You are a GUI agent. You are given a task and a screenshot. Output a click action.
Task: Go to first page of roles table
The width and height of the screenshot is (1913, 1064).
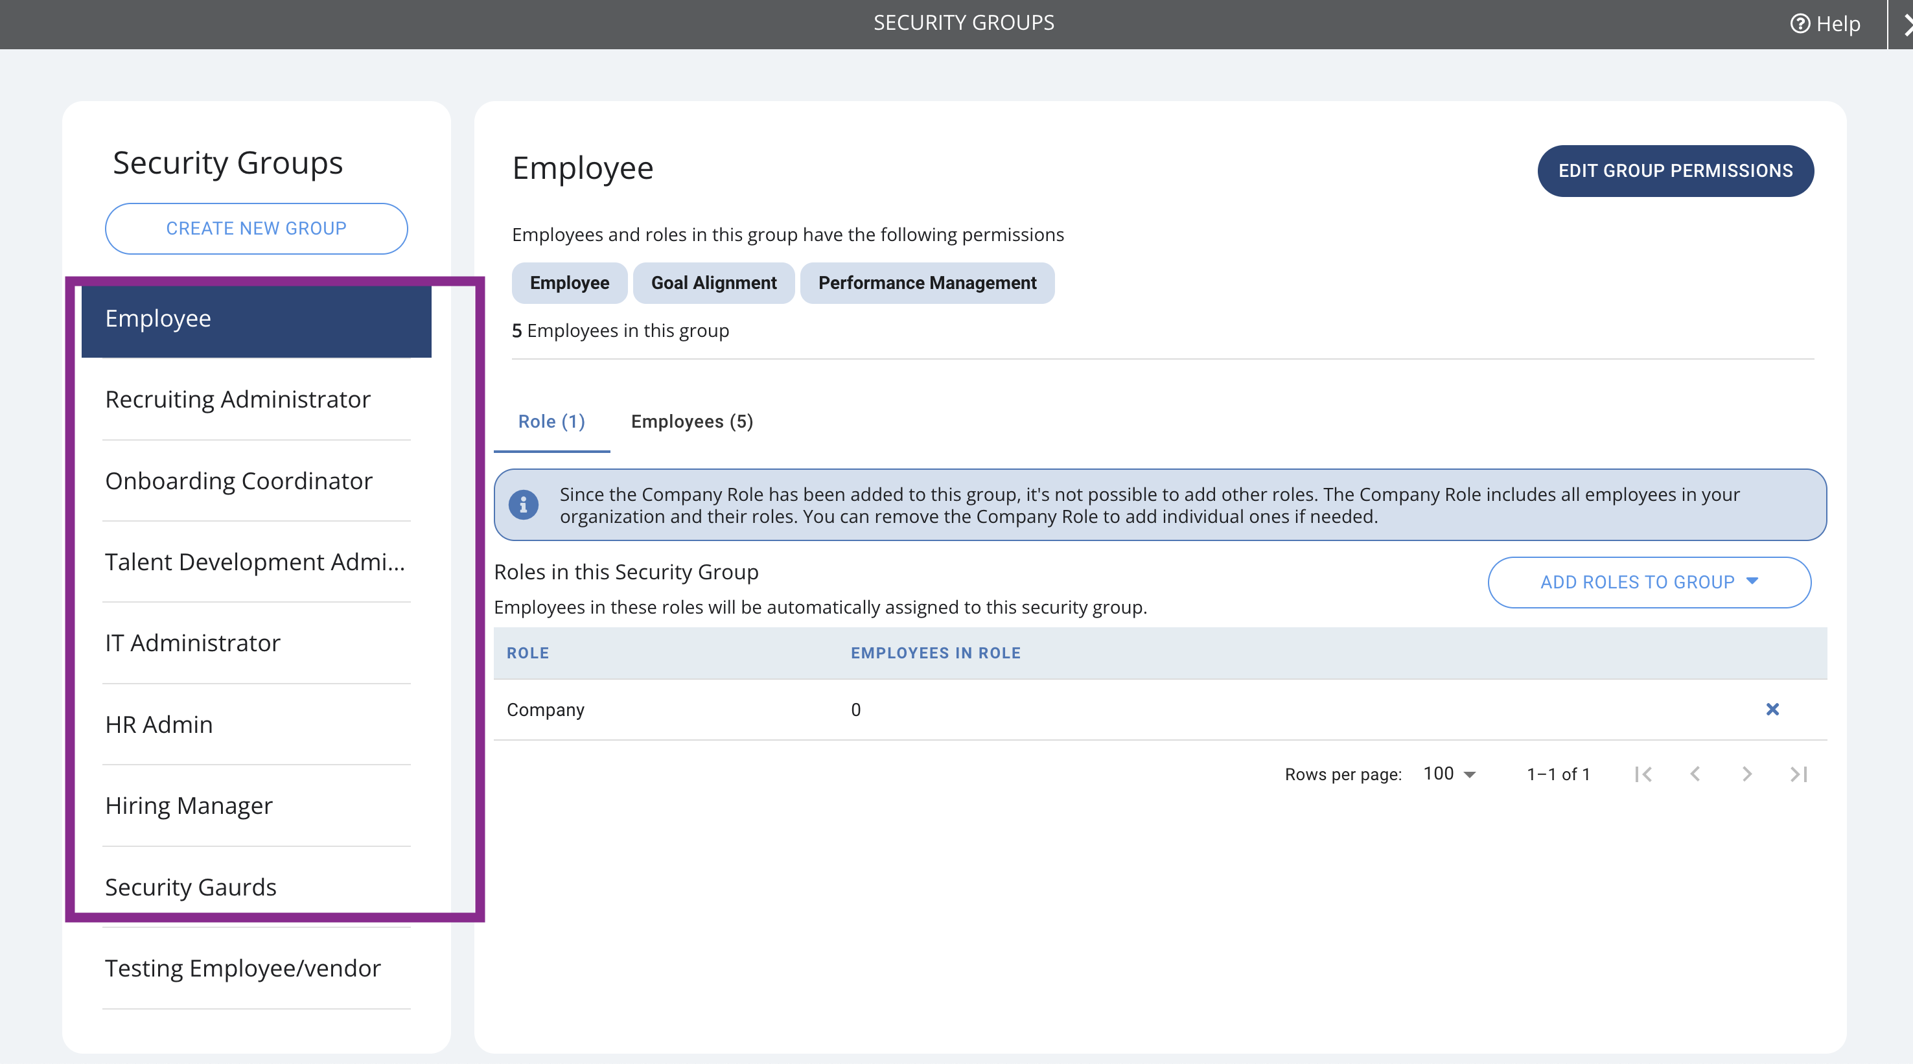[x=1643, y=774]
